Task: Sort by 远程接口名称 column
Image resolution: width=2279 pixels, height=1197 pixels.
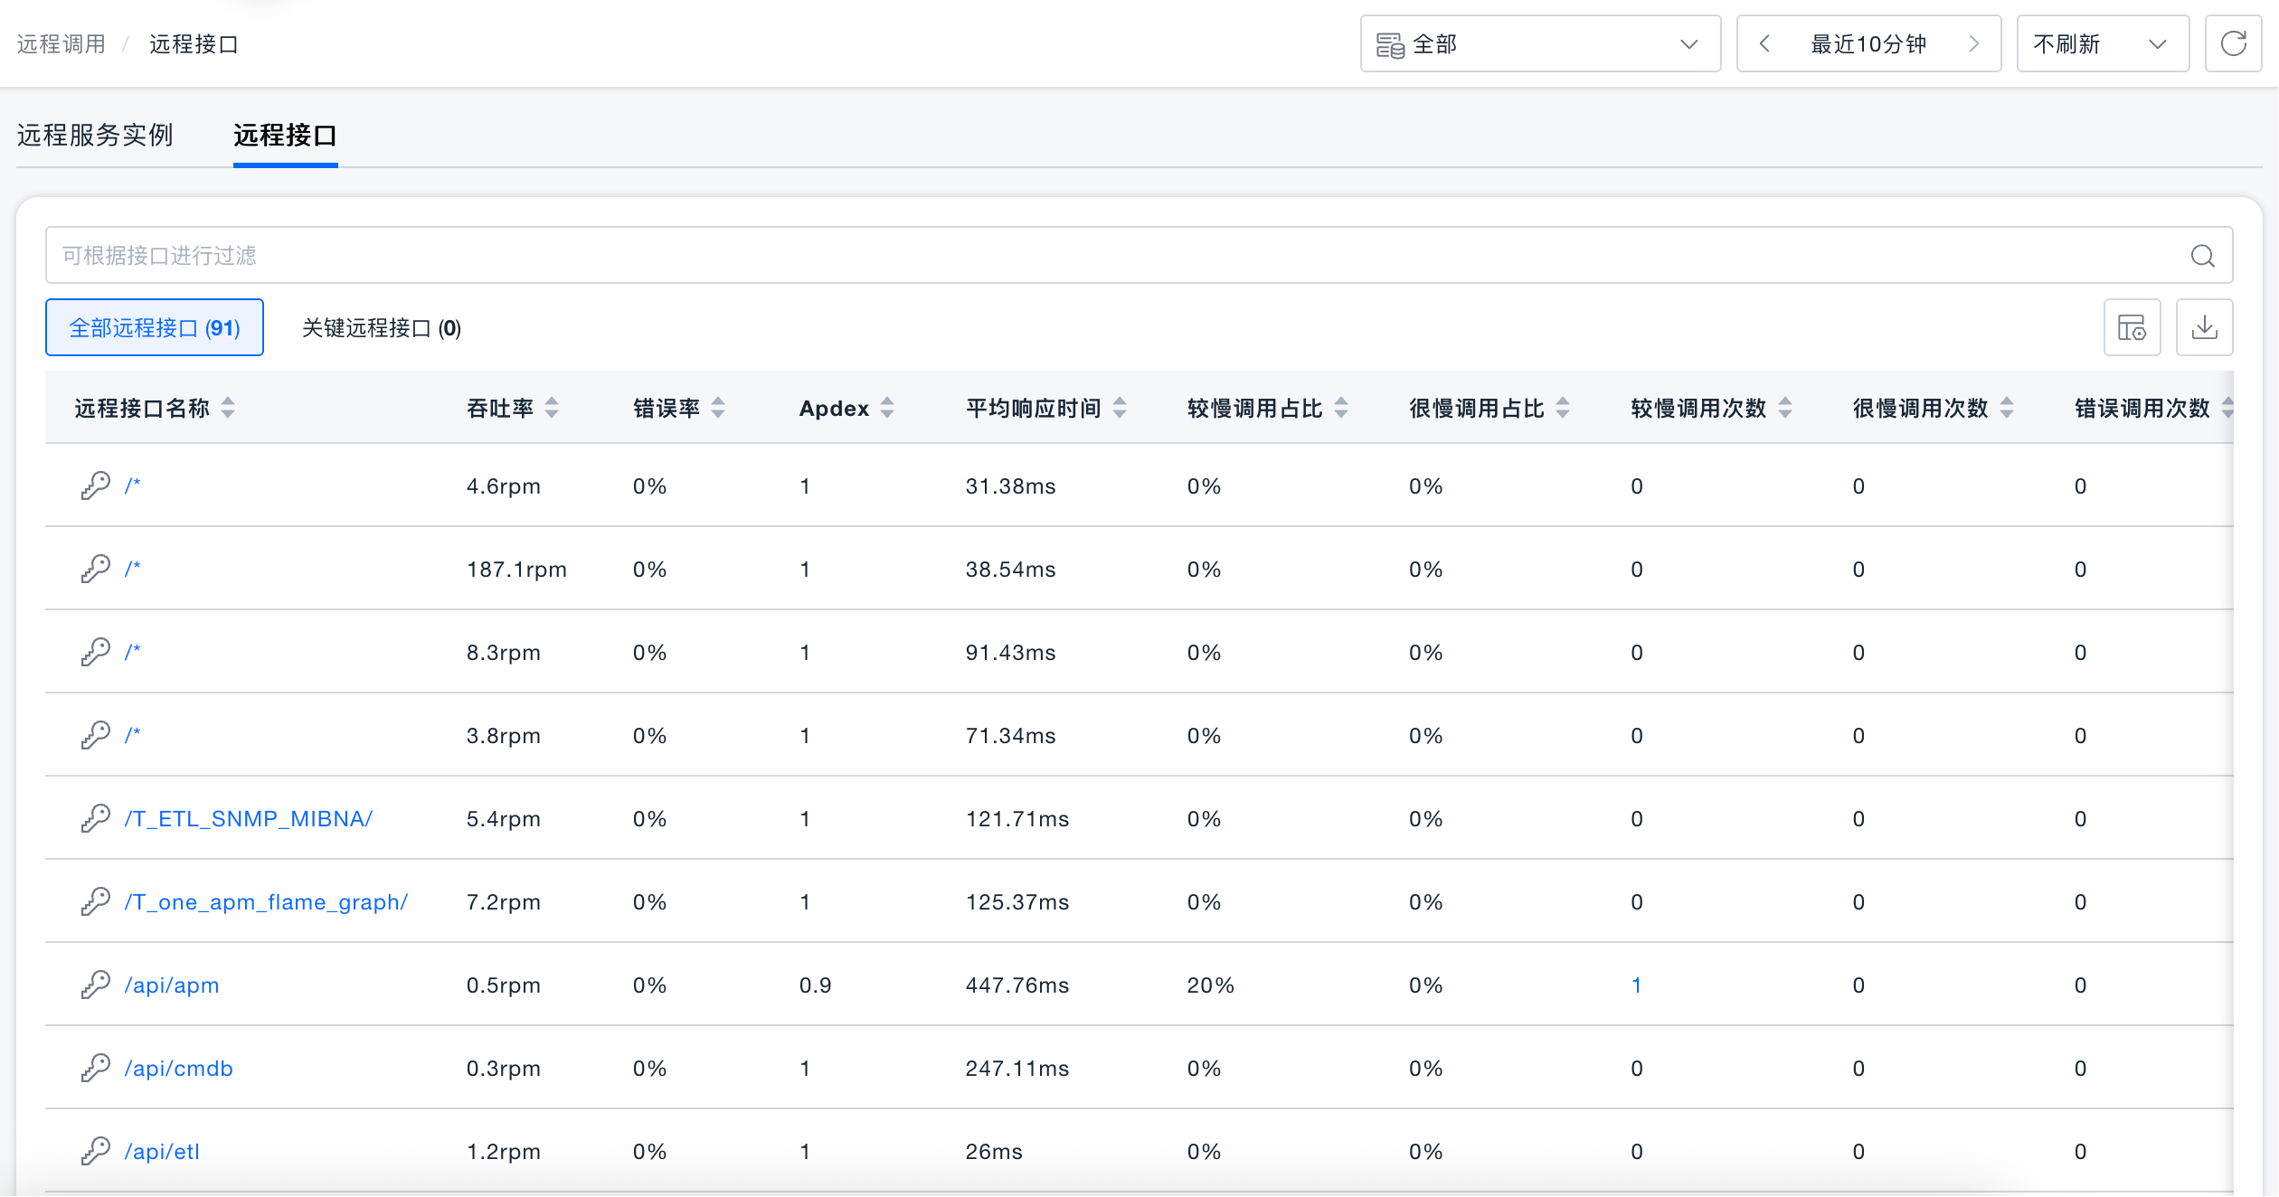Action: (x=228, y=409)
